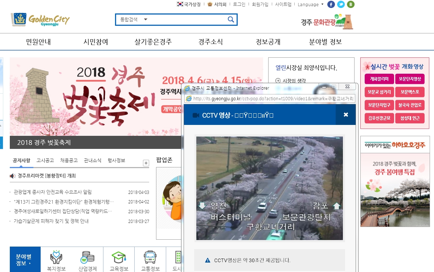Open the 관광업계 종사자 안전교육 notice link

(x=53, y=192)
